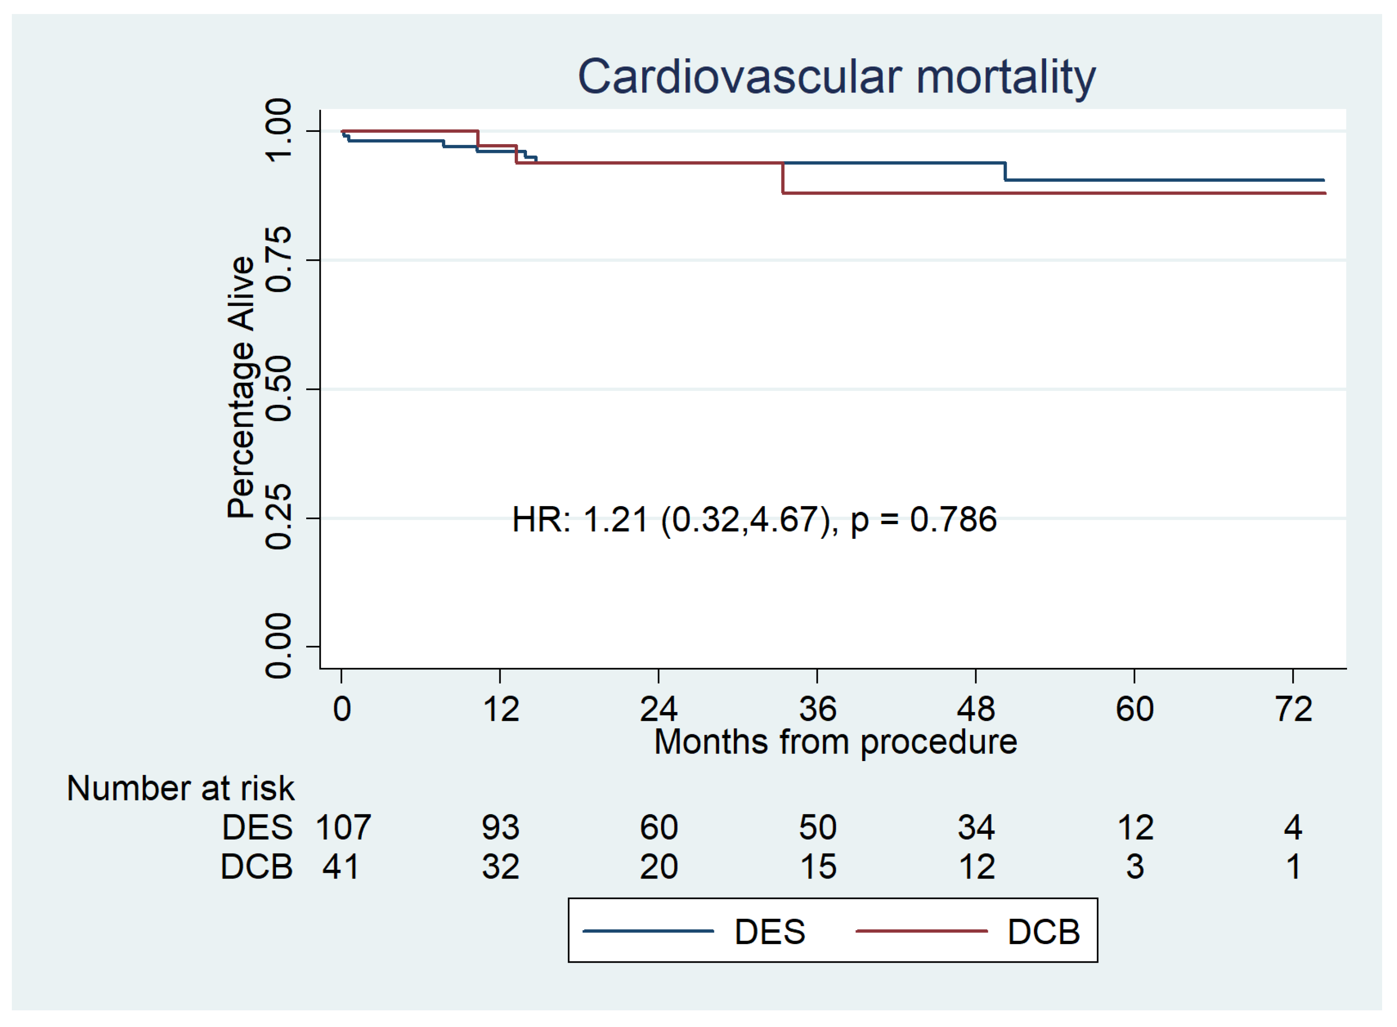Click the DCB at-risk value 41
This screenshot has width=1397, height=1027.
pyautogui.click(x=340, y=867)
